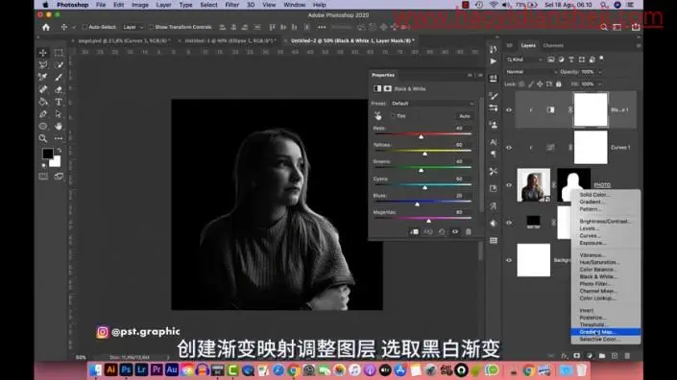The width and height of the screenshot is (677, 380).
Task: Hide the PHOTO layer
Action: pyautogui.click(x=509, y=185)
